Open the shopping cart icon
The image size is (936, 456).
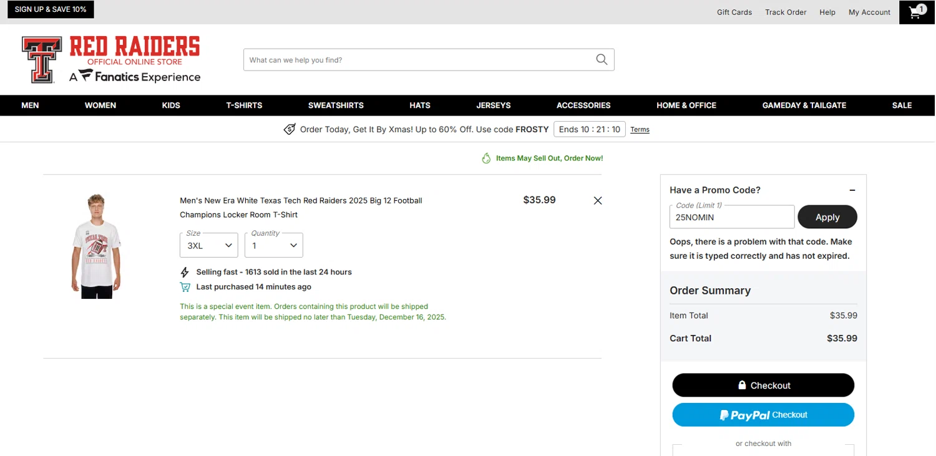(917, 12)
